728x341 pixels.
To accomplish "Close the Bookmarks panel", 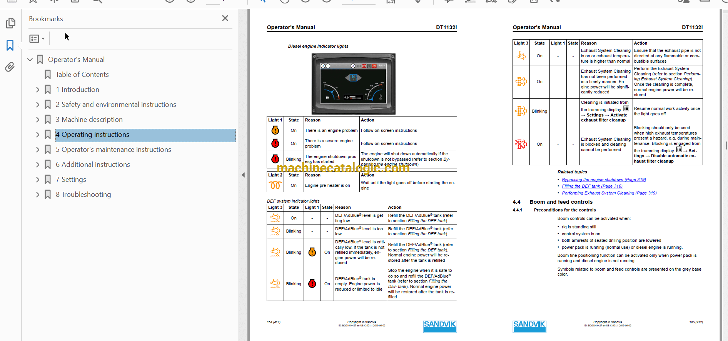I will pos(225,18).
